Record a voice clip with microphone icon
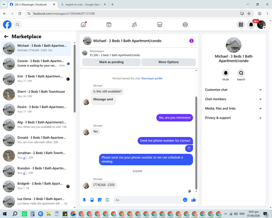 (84, 200)
